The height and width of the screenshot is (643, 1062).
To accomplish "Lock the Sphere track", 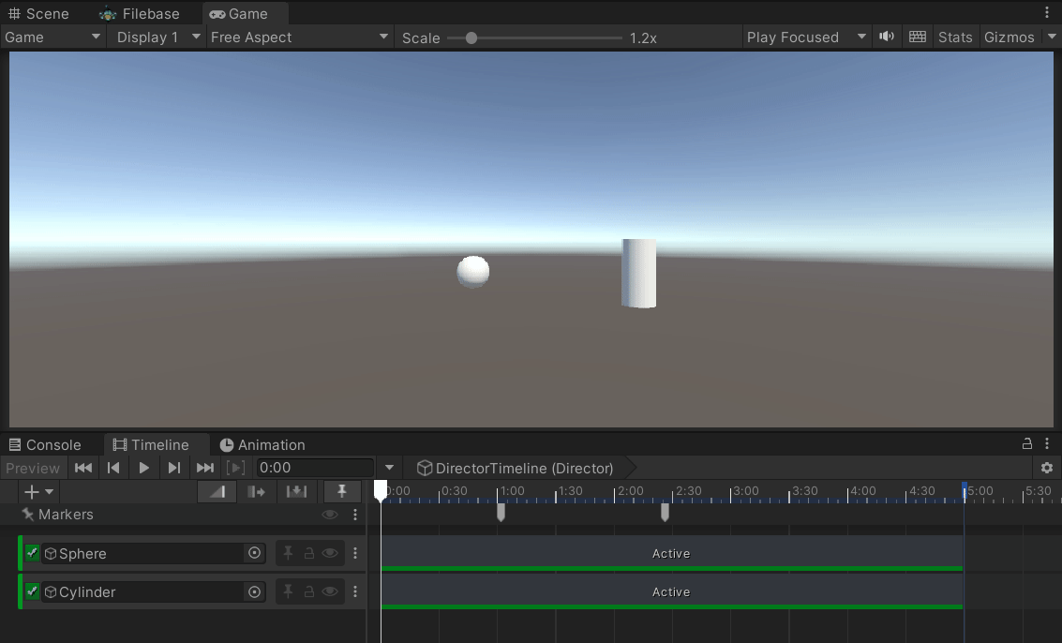I will [308, 554].
